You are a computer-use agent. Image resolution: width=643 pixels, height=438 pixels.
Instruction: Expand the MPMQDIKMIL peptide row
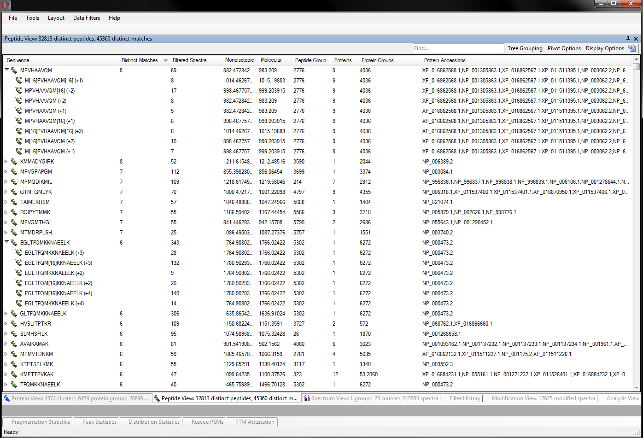point(6,182)
